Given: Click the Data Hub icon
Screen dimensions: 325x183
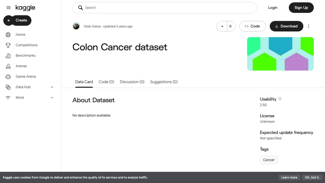Looking at the screenshot, I should pyautogui.click(x=8, y=87).
